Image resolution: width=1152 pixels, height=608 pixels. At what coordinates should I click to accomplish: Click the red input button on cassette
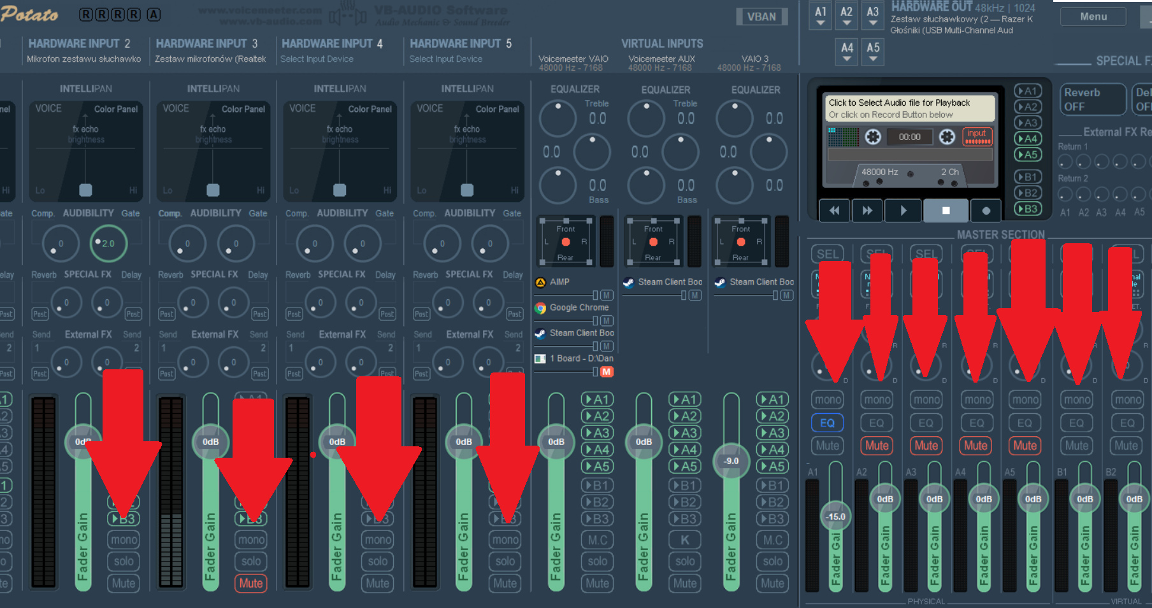tap(977, 136)
